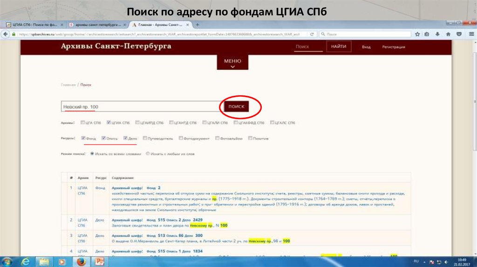477x267 pixels.
Task: Uncheck the ЦГИА СПб archive checkbox
Action: coord(109,123)
